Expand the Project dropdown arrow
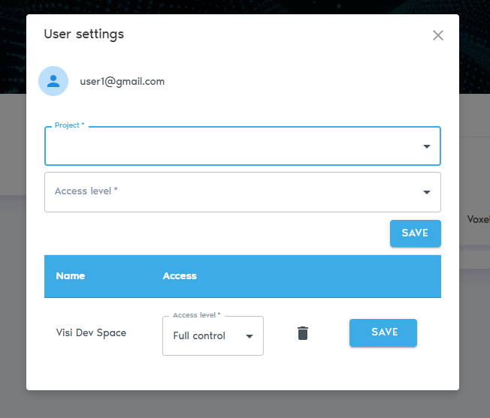The image size is (490, 418). (x=427, y=146)
